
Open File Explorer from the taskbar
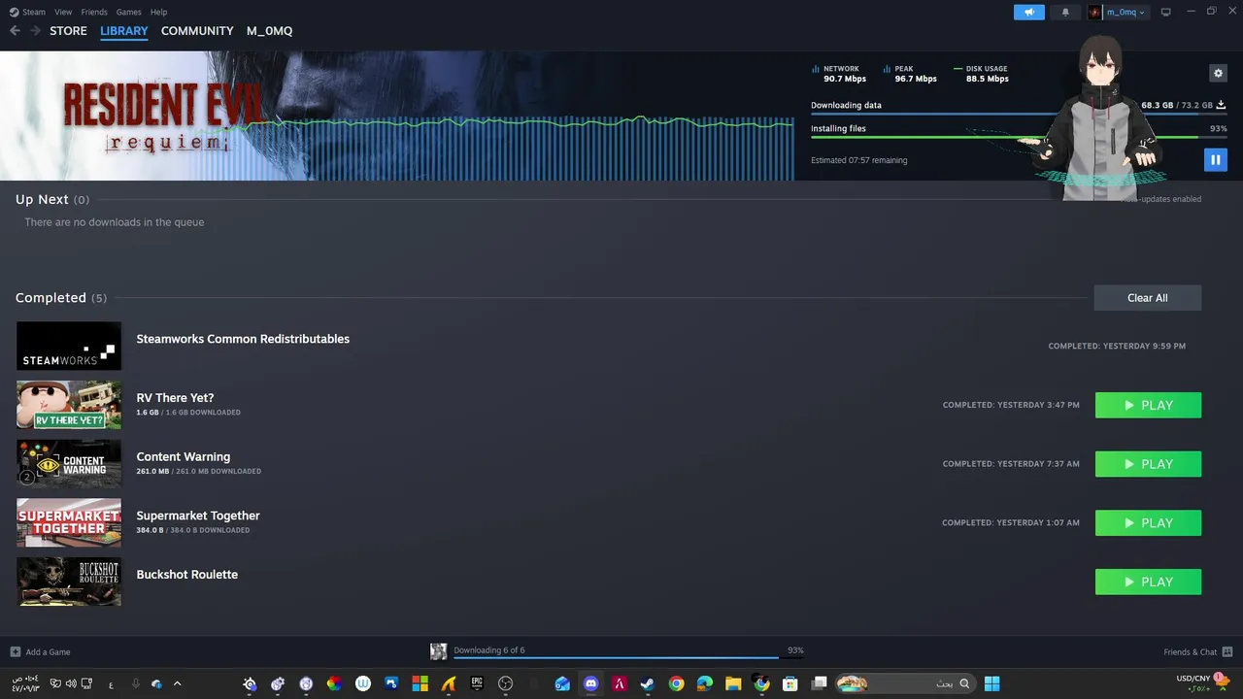click(733, 683)
